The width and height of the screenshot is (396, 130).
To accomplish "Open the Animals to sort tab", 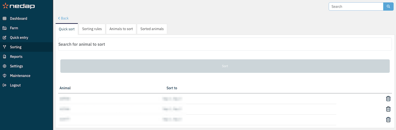I will coord(121,29).
